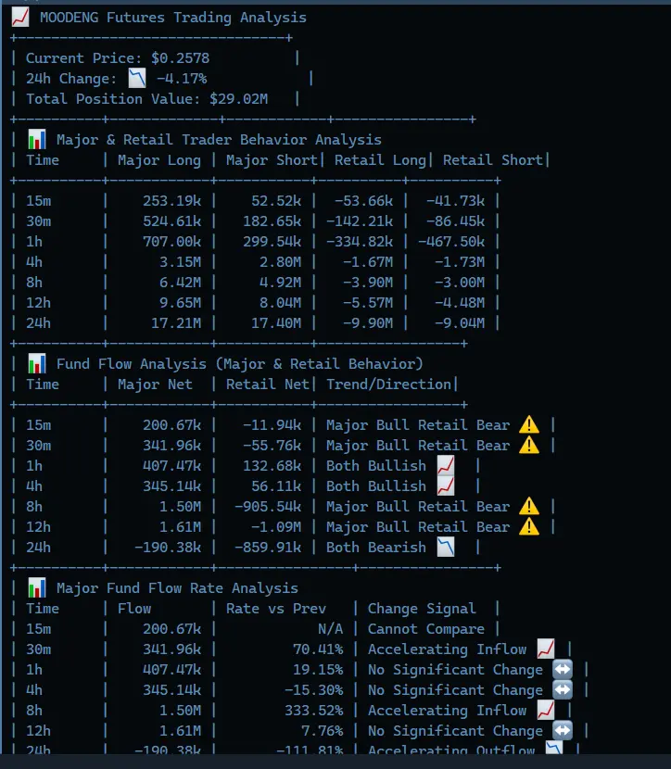Click downtrend icon in 24h Both Bearish row
671x769 pixels.
[x=446, y=547]
